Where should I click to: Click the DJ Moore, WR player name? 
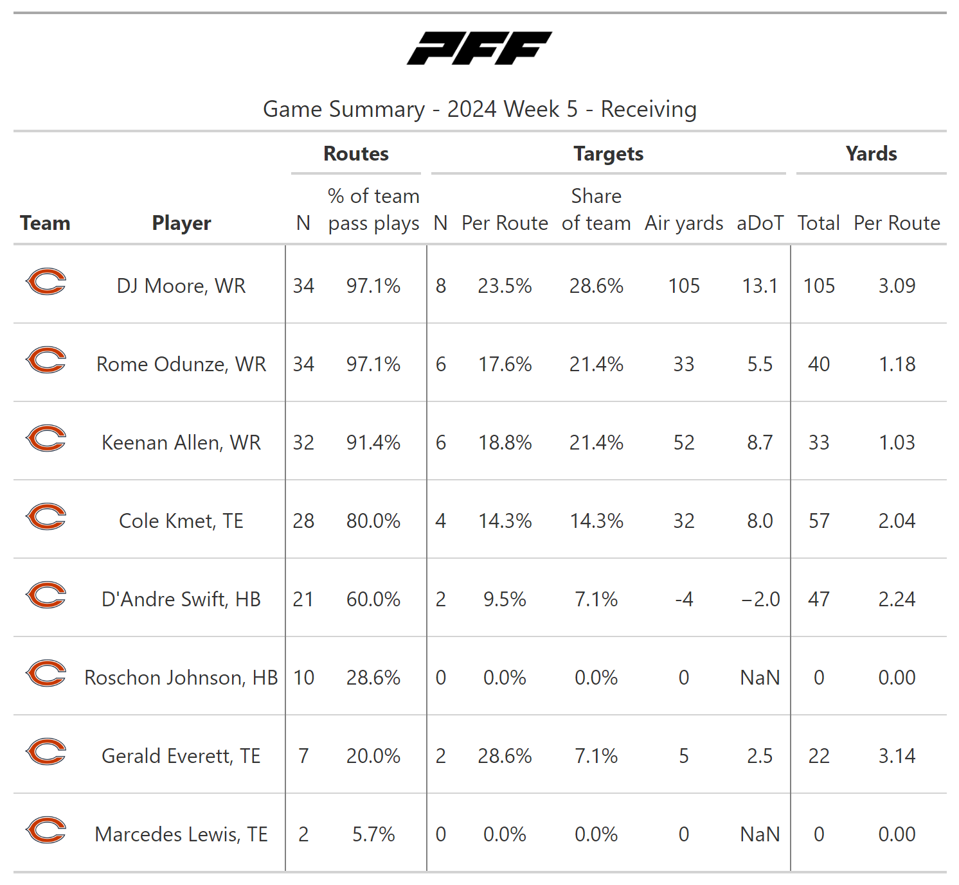(x=181, y=286)
